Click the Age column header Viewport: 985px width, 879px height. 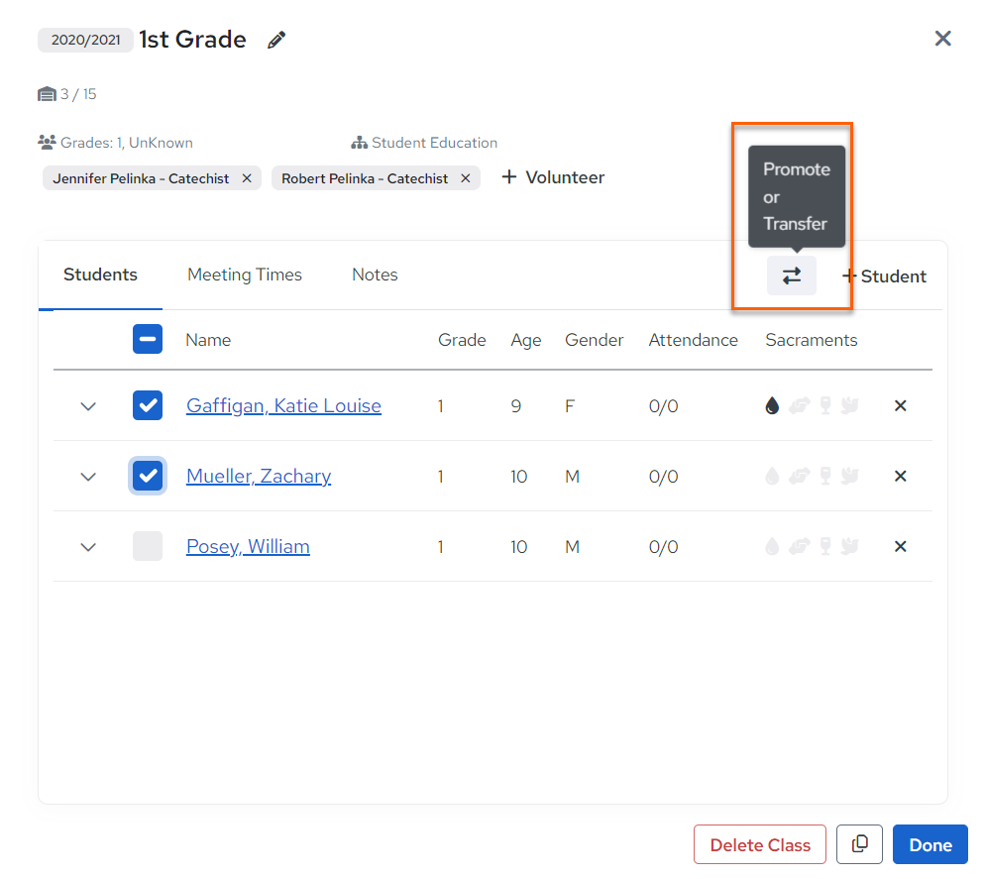click(526, 341)
